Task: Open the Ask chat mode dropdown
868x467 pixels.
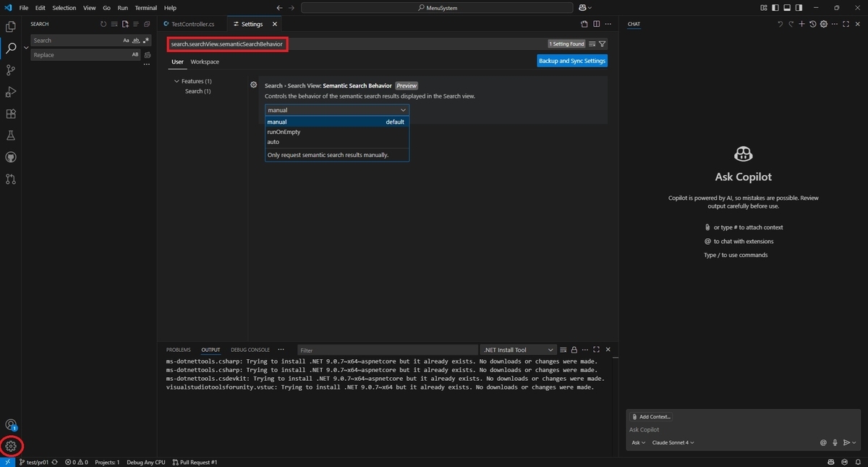Action: (638, 442)
